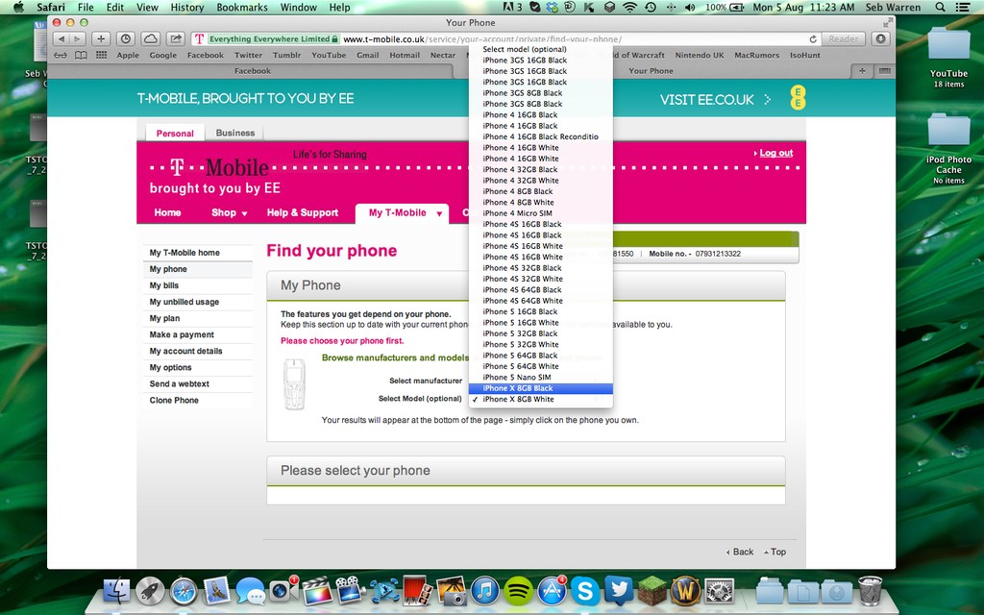Show bookmarks with open-book icon
The image size is (984, 615).
[81, 55]
